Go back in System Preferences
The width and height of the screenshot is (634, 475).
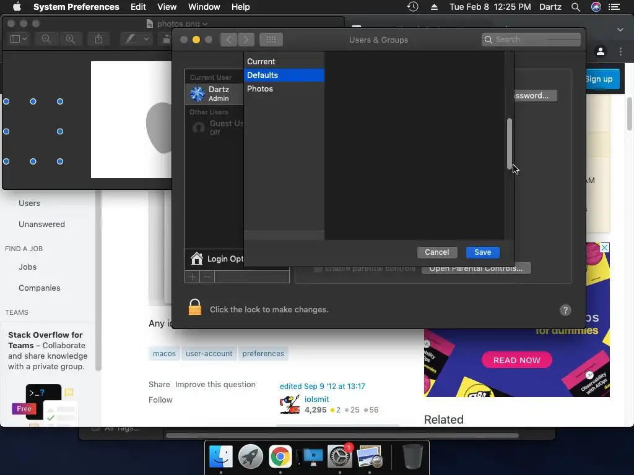228,40
